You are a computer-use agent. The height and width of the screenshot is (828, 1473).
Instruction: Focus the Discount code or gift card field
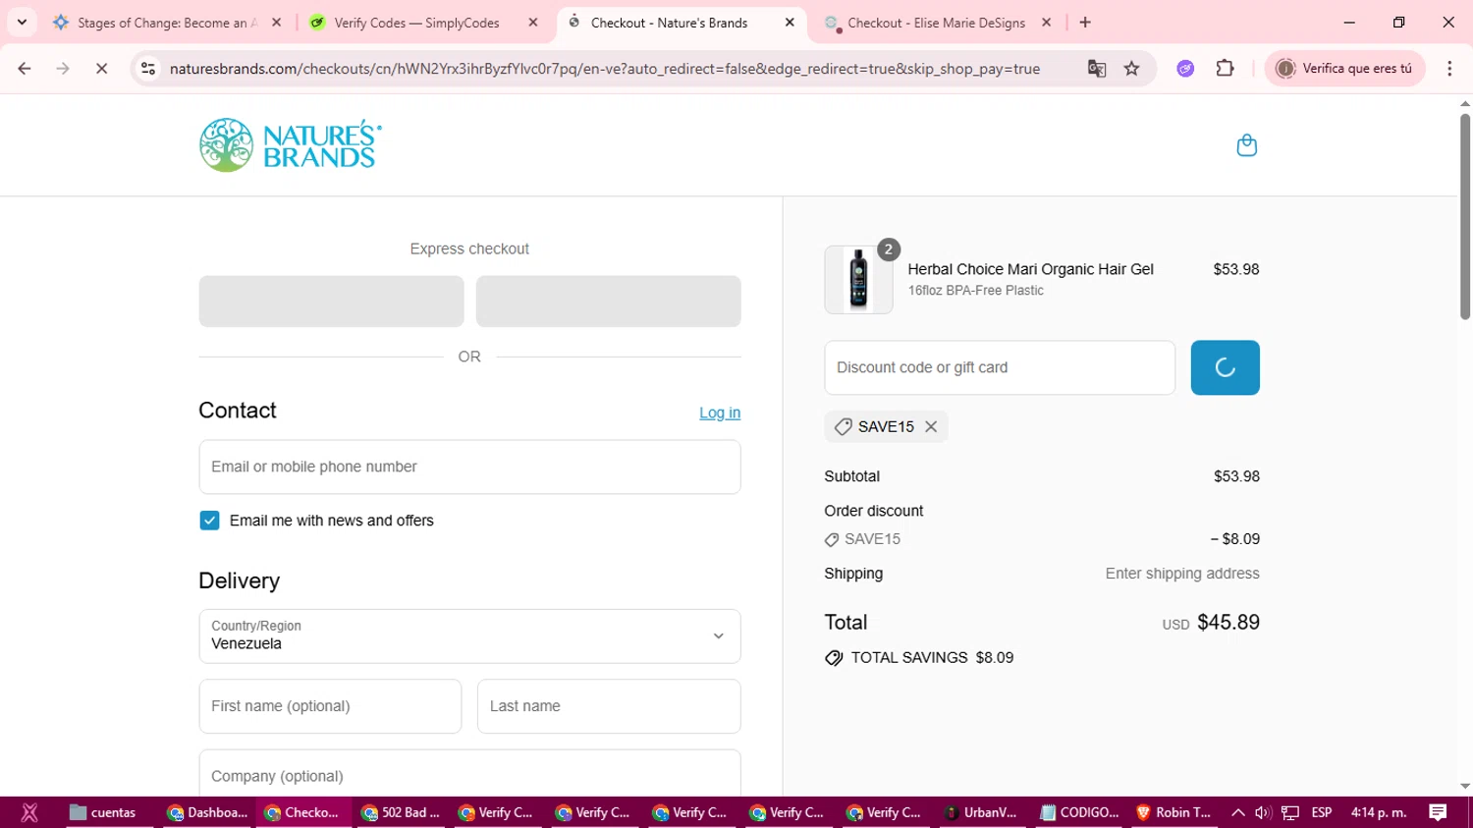1000,367
